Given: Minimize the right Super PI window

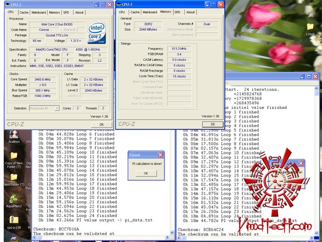Looking at the screenshot, I should click(x=302, y=77).
